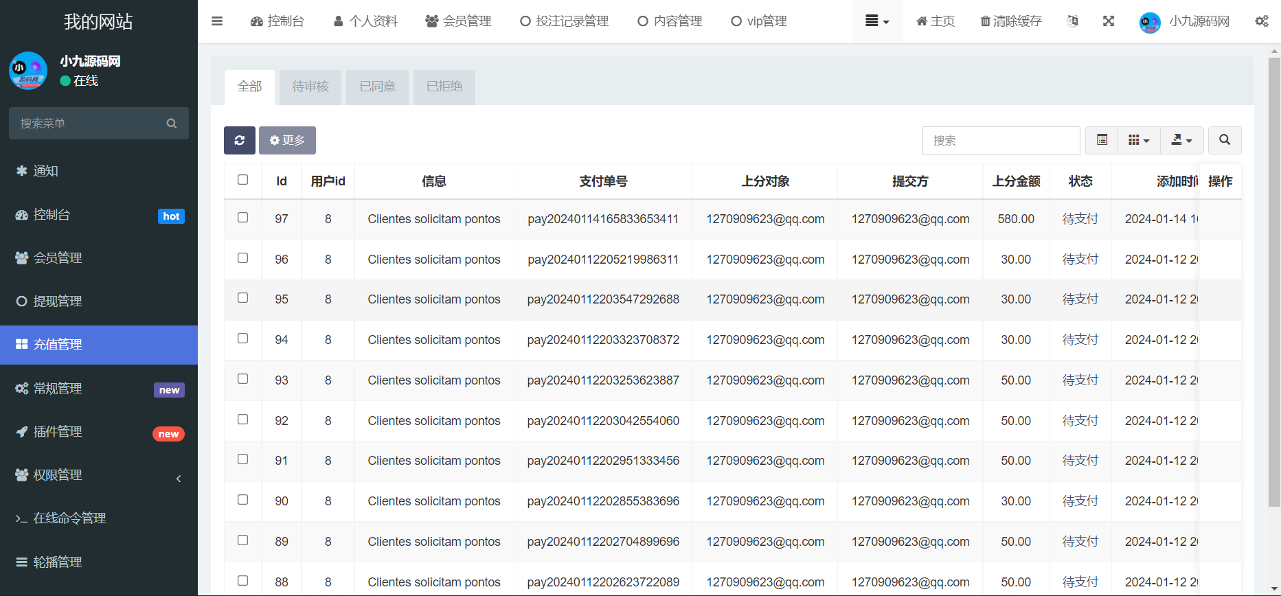Open the settings gears icon in header
This screenshot has width=1281, height=596.
[1262, 21]
